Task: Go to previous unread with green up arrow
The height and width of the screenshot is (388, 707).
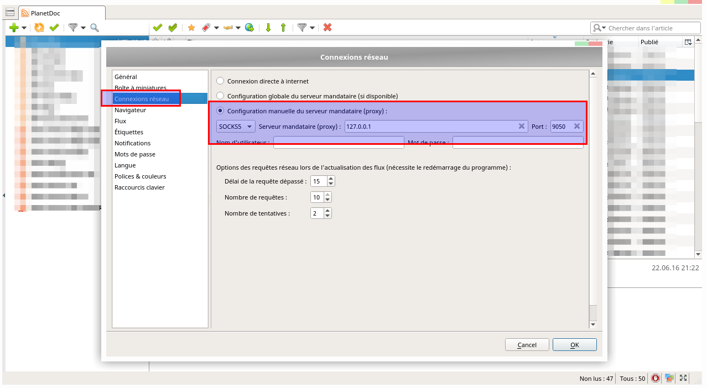Action: point(283,27)
